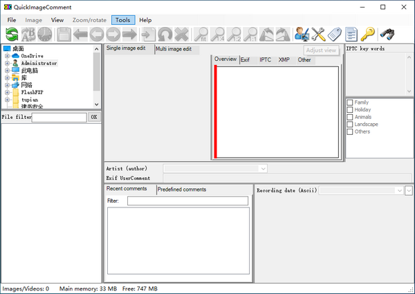Image resolution: width=415 pixels, height=294 pixels.
Task: Click the folder tree vertical scrollbar
Action: coord(96,76)
